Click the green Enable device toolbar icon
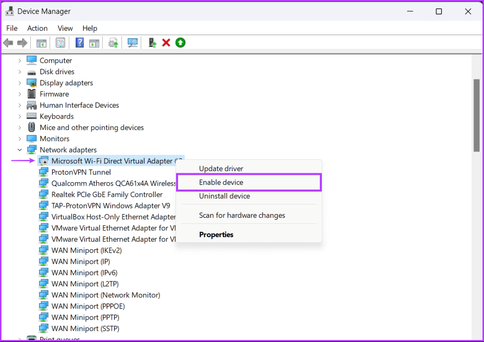Image resolution: width=484 pixels, height=342 pixels. [x=180, y=43]
